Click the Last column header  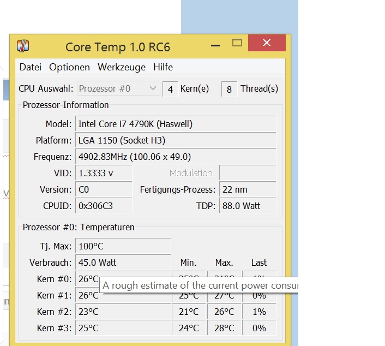tap(259, 263)
